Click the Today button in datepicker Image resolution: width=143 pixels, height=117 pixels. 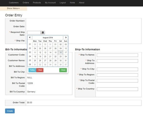tap(32, 70)
